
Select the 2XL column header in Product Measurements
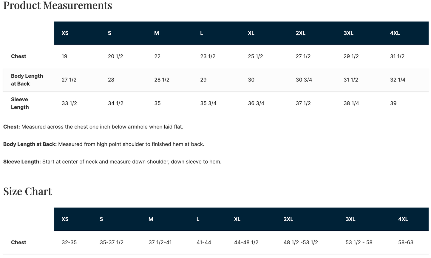(300, 33)
